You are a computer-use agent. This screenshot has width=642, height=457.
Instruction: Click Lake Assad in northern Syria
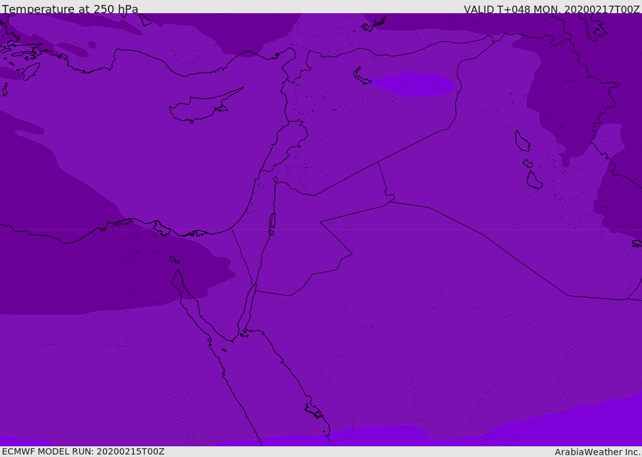362,76
